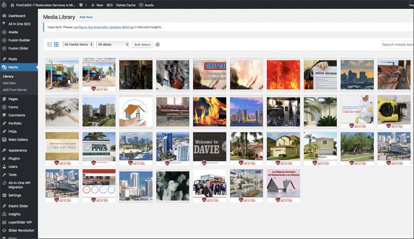Click the Bulk Select button

tap(142, 45)
